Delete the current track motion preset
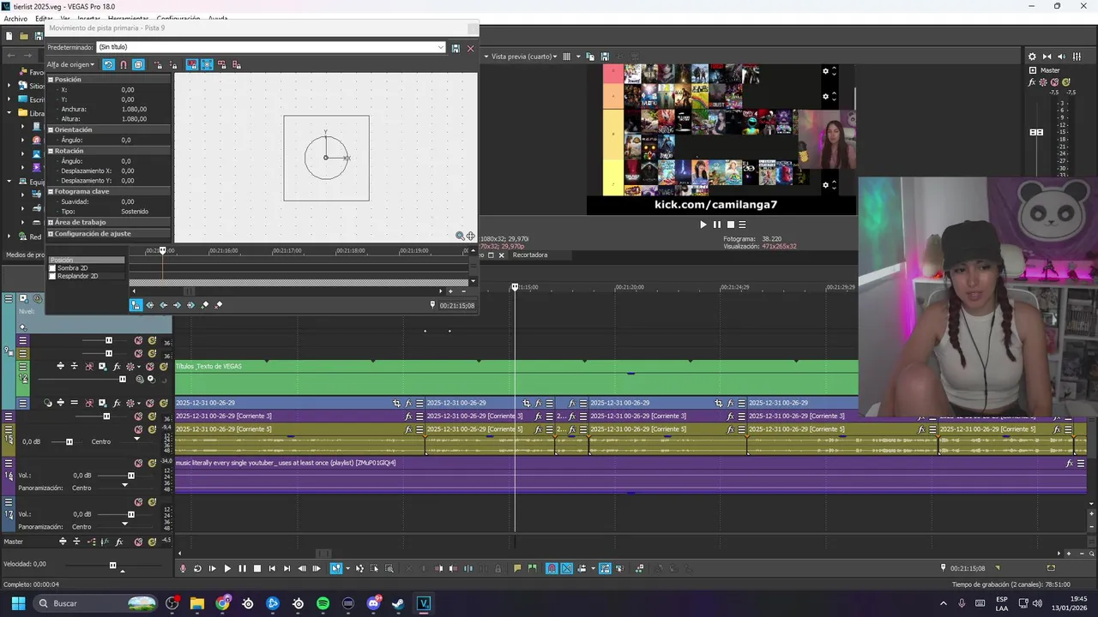Viewport: 1098px width, 617px height. tap(470, 48)
